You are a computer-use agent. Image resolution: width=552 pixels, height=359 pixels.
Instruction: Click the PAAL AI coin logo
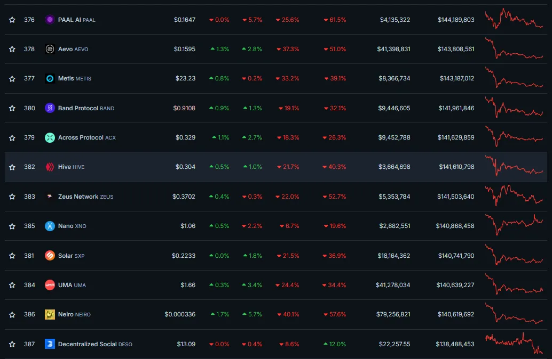(50, 20)
